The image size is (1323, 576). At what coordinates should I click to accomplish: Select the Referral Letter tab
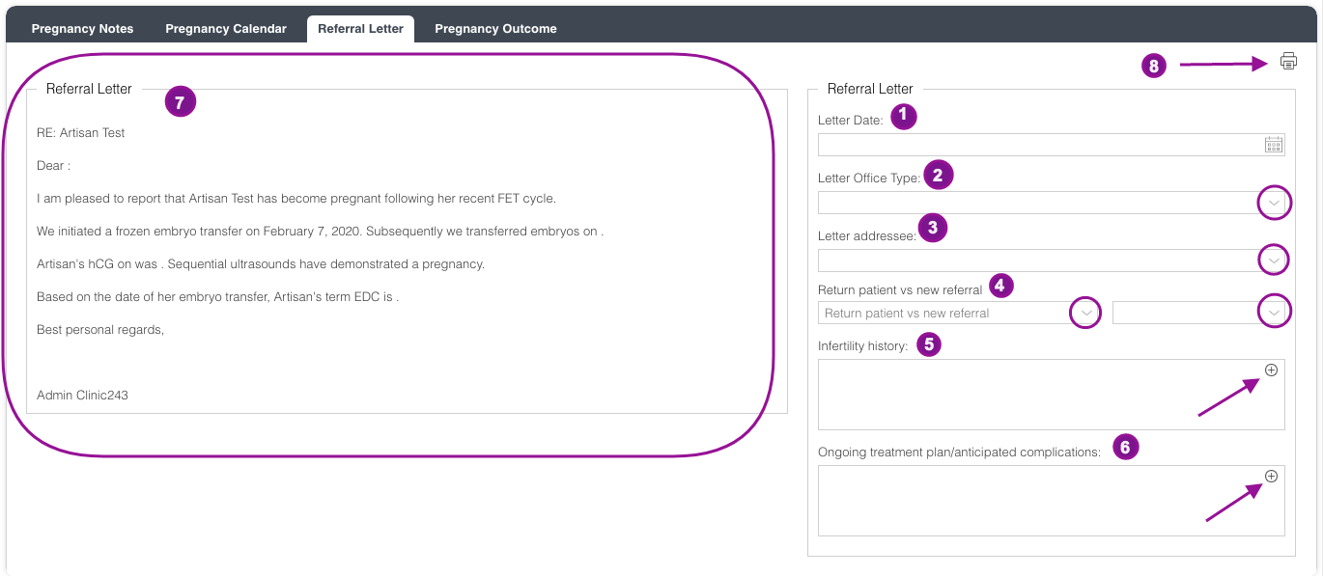360,29
